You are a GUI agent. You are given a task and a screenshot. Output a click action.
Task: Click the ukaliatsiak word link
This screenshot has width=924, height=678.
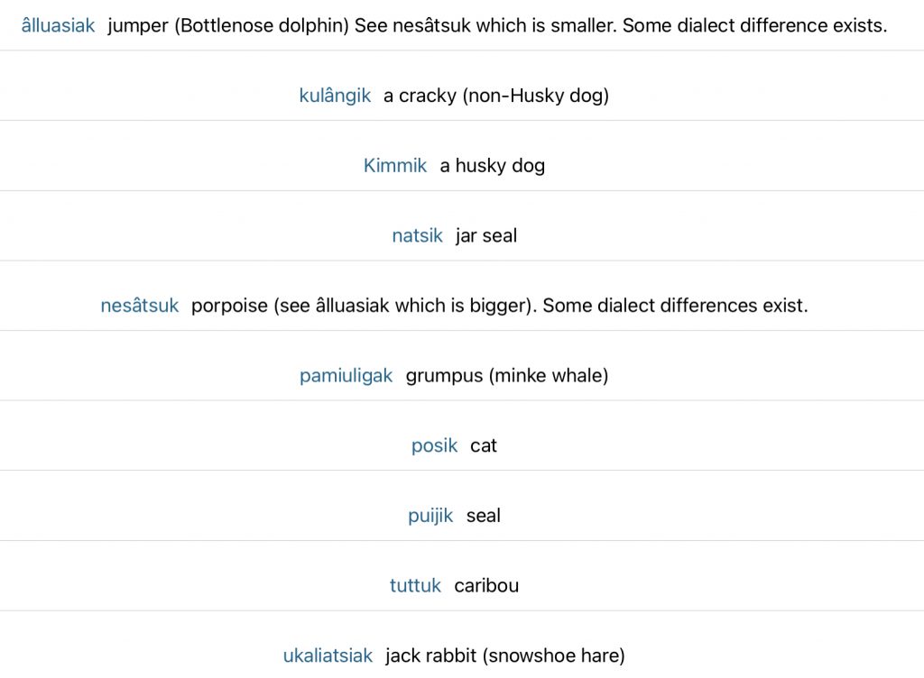tap(328, 655)
